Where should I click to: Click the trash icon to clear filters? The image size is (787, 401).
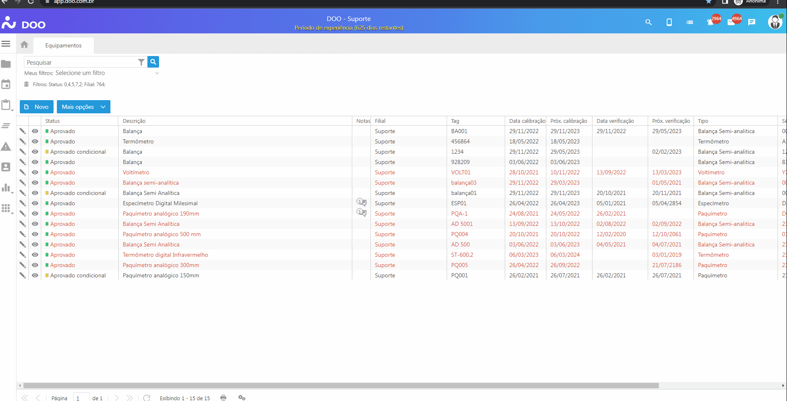pyautogui.click(x=26, y=84)
